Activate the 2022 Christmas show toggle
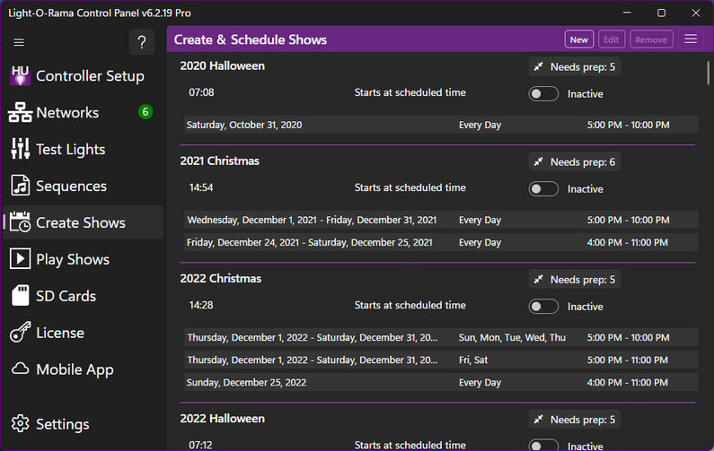 tap(543, 307)
